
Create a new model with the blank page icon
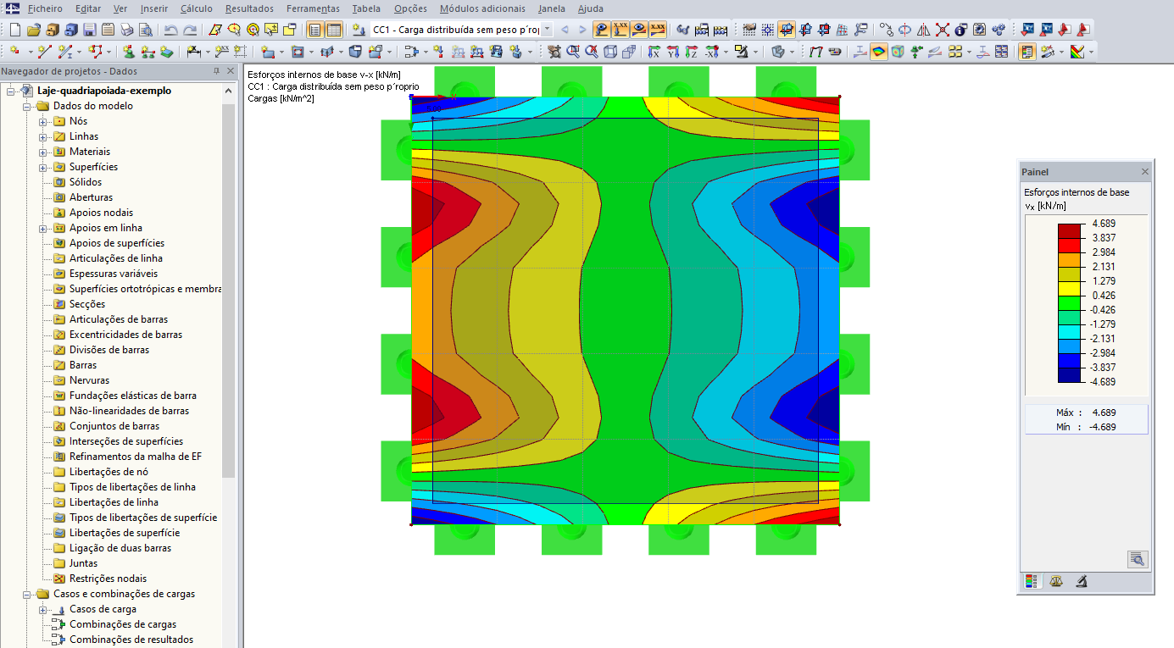tap(15, 30)
